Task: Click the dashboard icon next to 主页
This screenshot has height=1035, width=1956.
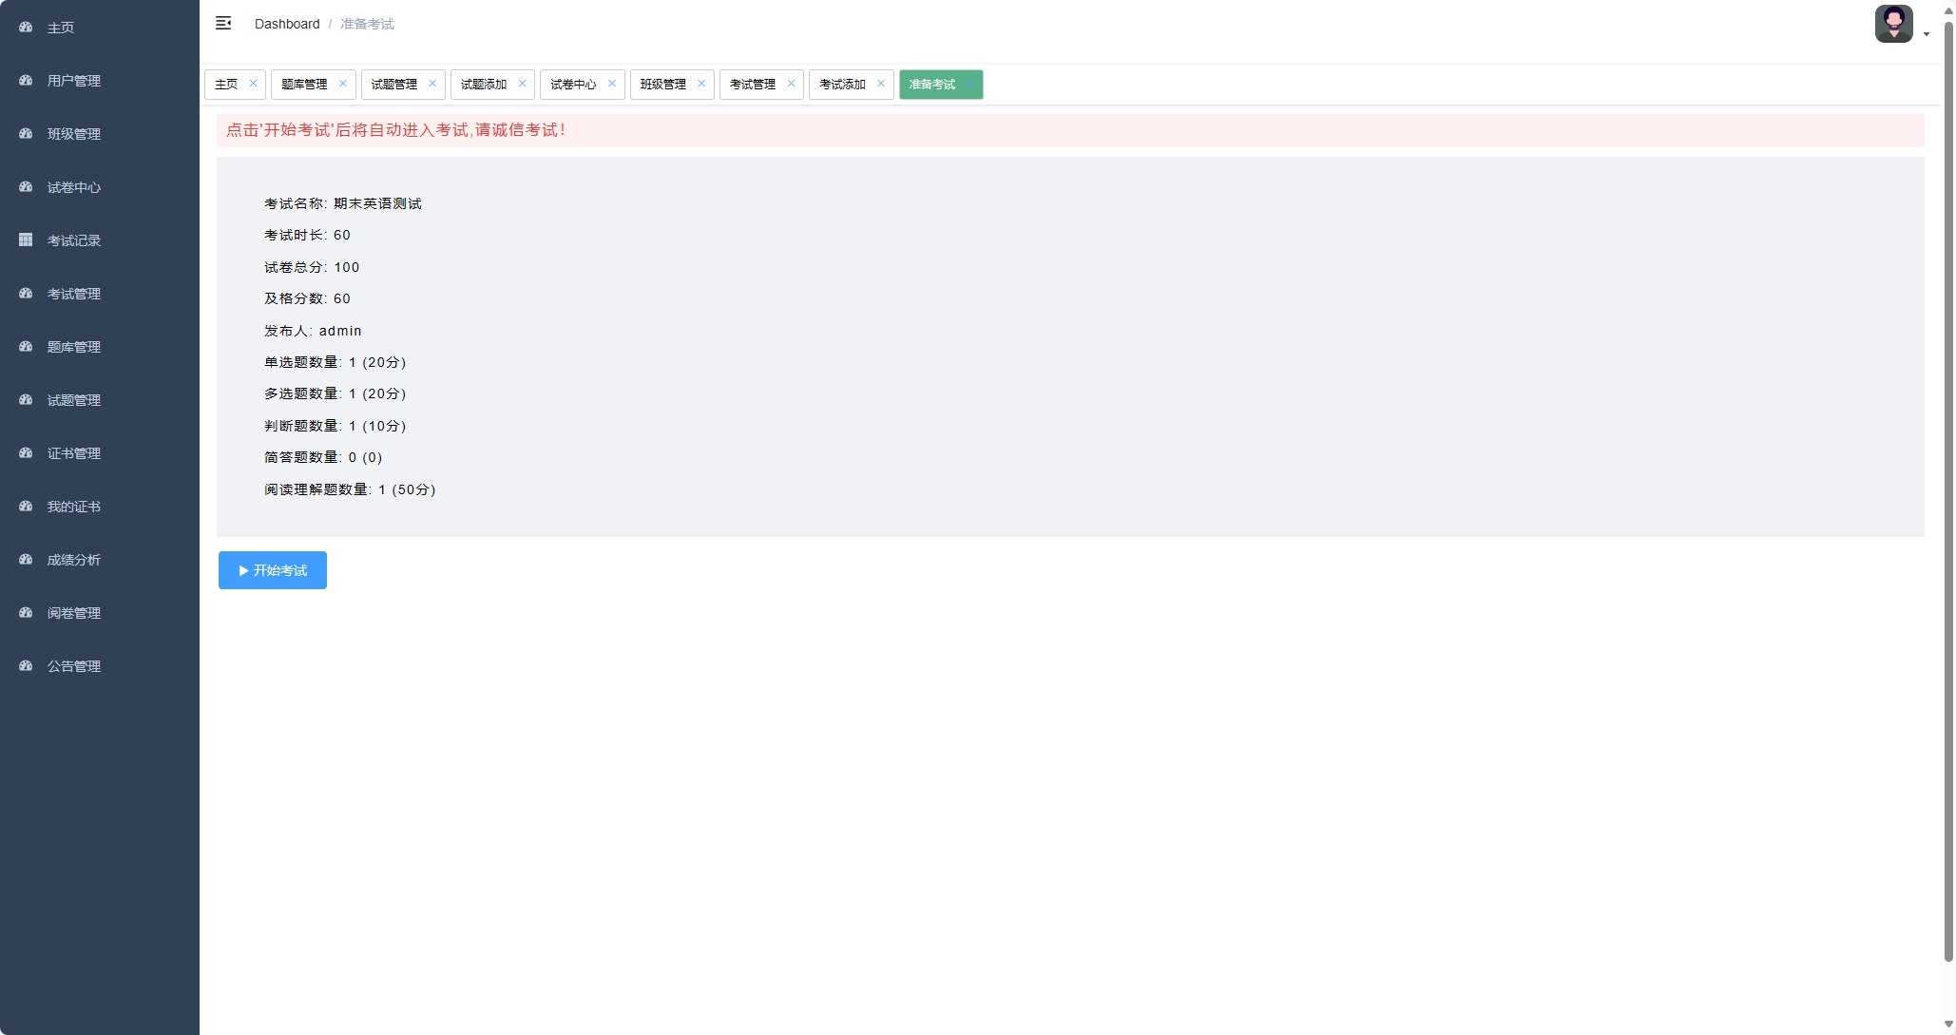Action: tap(26, 28)
